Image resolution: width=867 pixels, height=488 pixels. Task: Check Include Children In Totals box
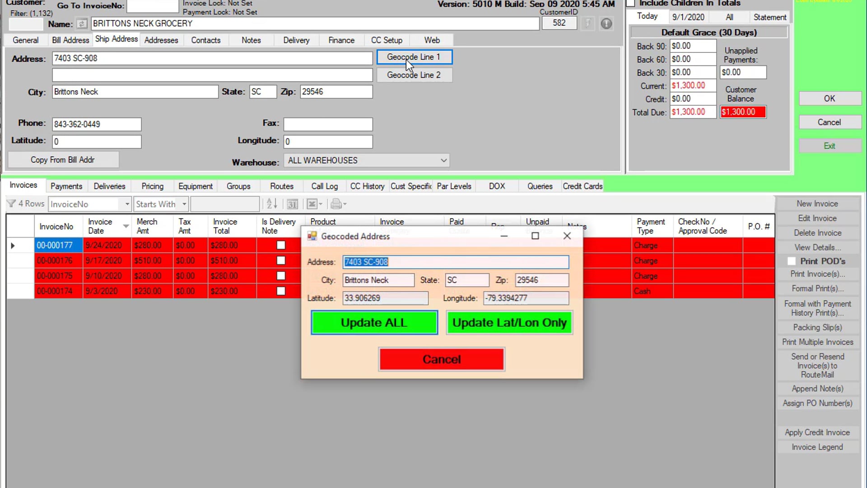(x=631, y=3)
